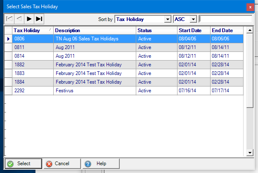Go to first record navigation arrow

(9, 19)
